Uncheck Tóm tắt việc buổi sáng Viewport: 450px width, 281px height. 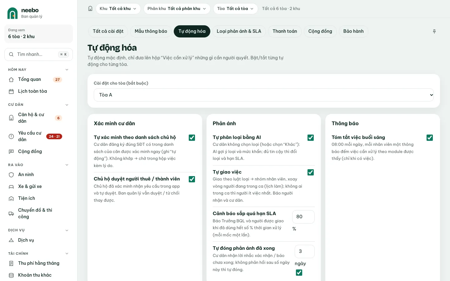(430, 138)
